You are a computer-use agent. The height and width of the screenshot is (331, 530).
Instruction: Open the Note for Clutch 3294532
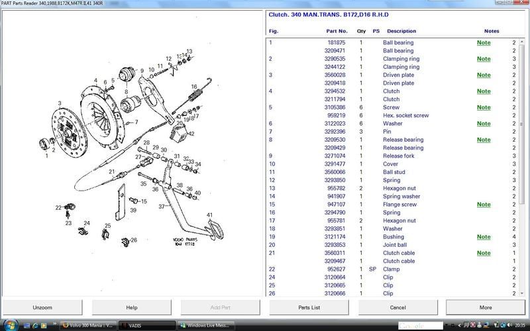click(484, 91)
